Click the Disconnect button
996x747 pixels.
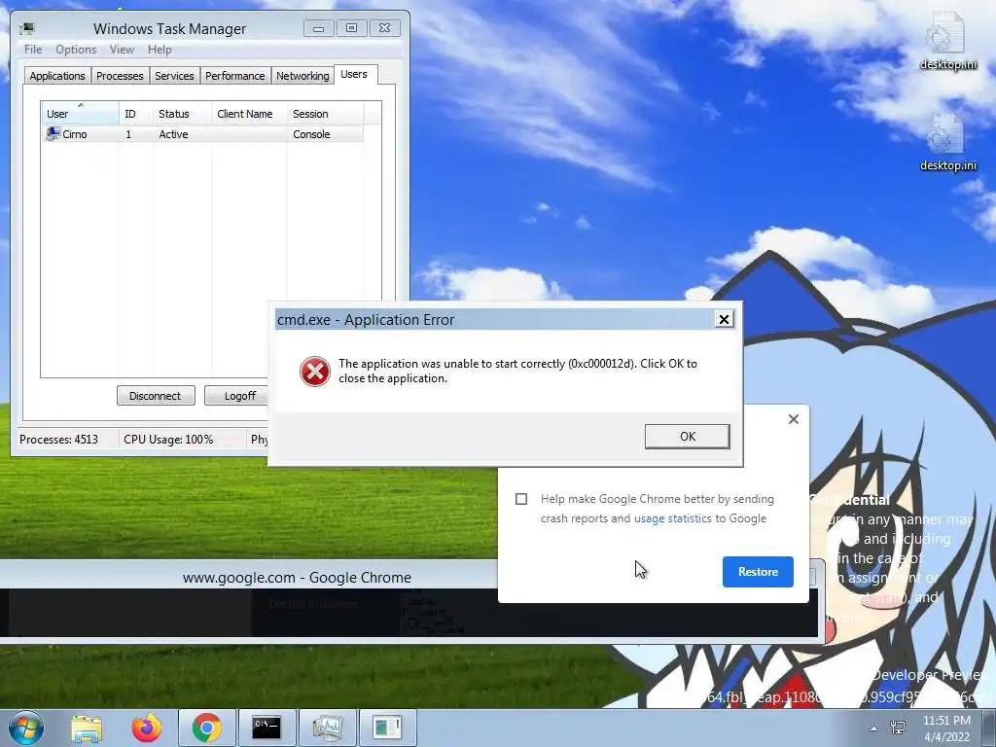156,396
